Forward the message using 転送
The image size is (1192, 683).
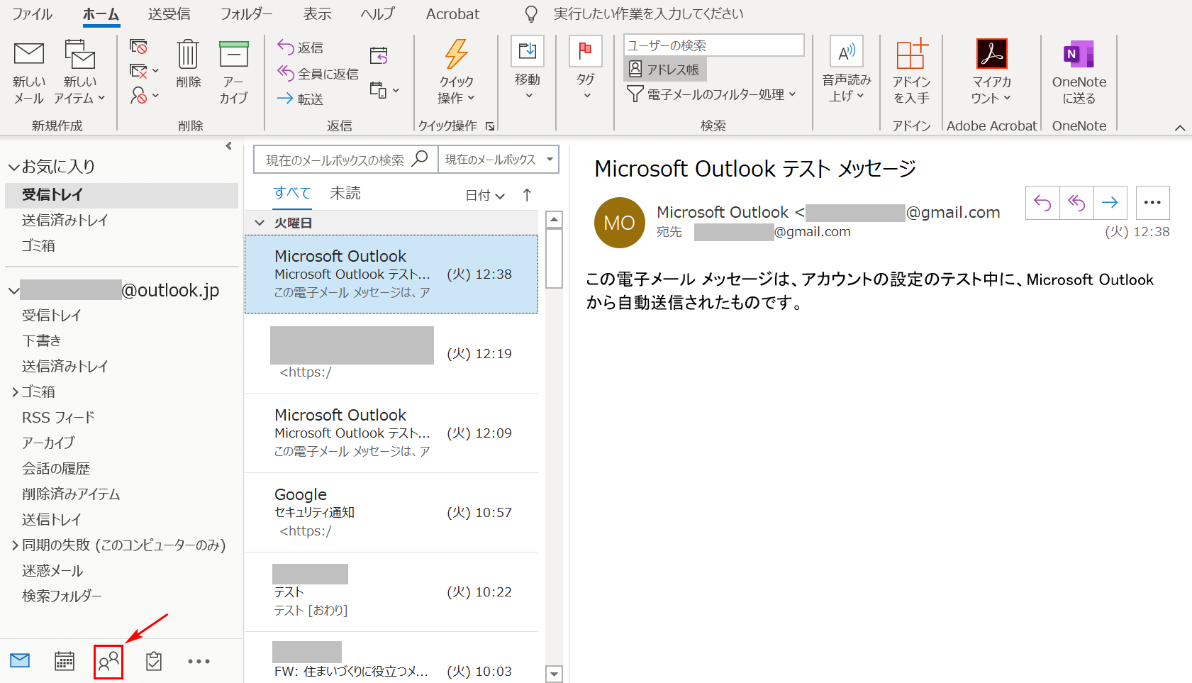click(x=301, y=99)
